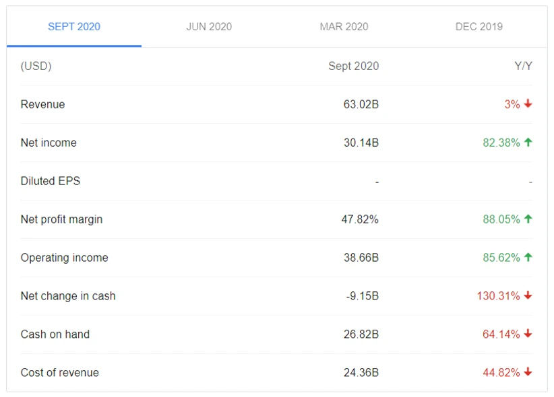Select the MAR 2020 tab
This screenshot has height=397, width=554.
344,27
